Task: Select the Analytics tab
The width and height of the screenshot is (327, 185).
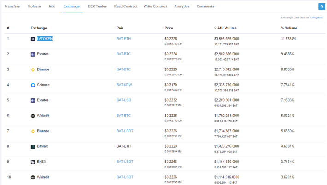Action: 181,6
